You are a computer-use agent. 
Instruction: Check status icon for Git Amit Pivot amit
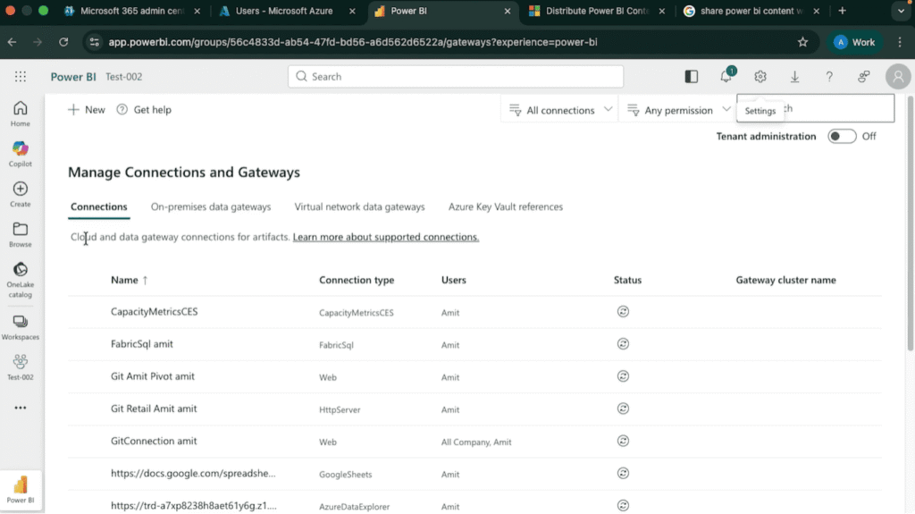point(623,376)
